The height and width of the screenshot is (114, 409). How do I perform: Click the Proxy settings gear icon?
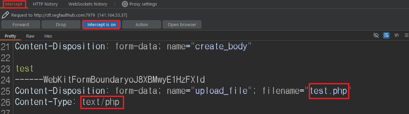(x=125, y=4)
